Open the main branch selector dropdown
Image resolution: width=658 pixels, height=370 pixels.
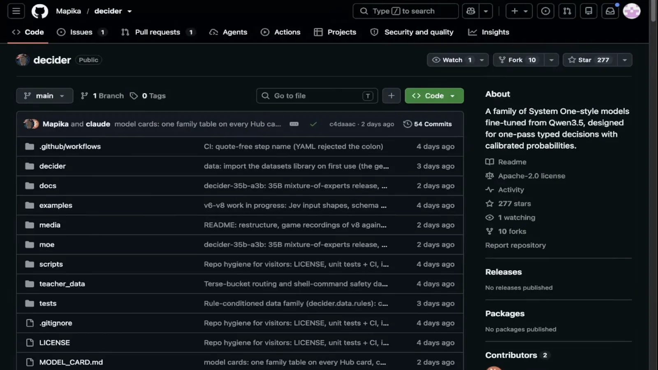pyautogui.click(x=44, y=96)
